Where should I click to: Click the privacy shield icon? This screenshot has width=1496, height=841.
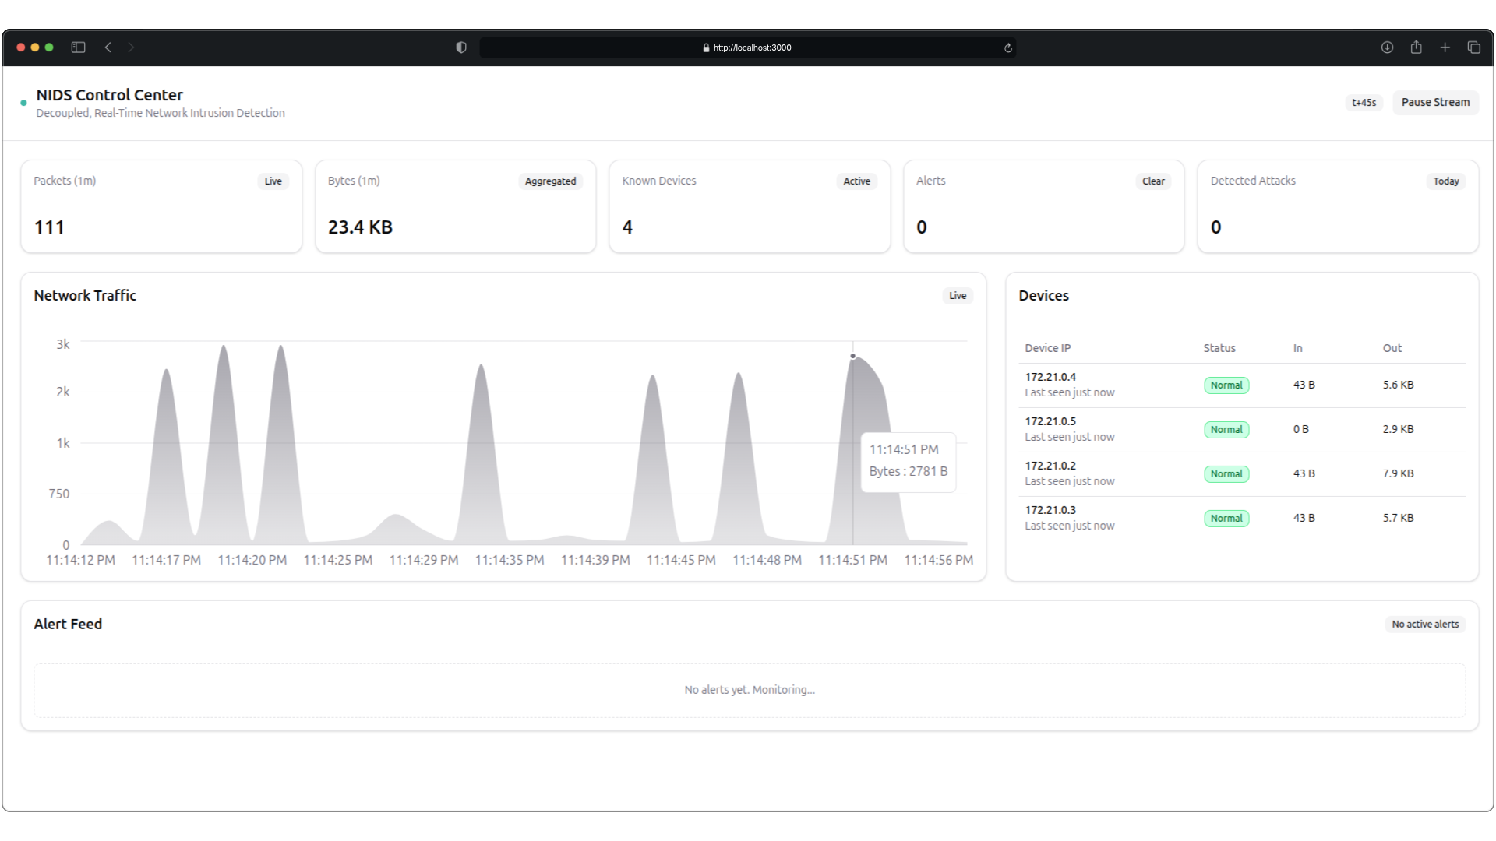coord(461,48)
